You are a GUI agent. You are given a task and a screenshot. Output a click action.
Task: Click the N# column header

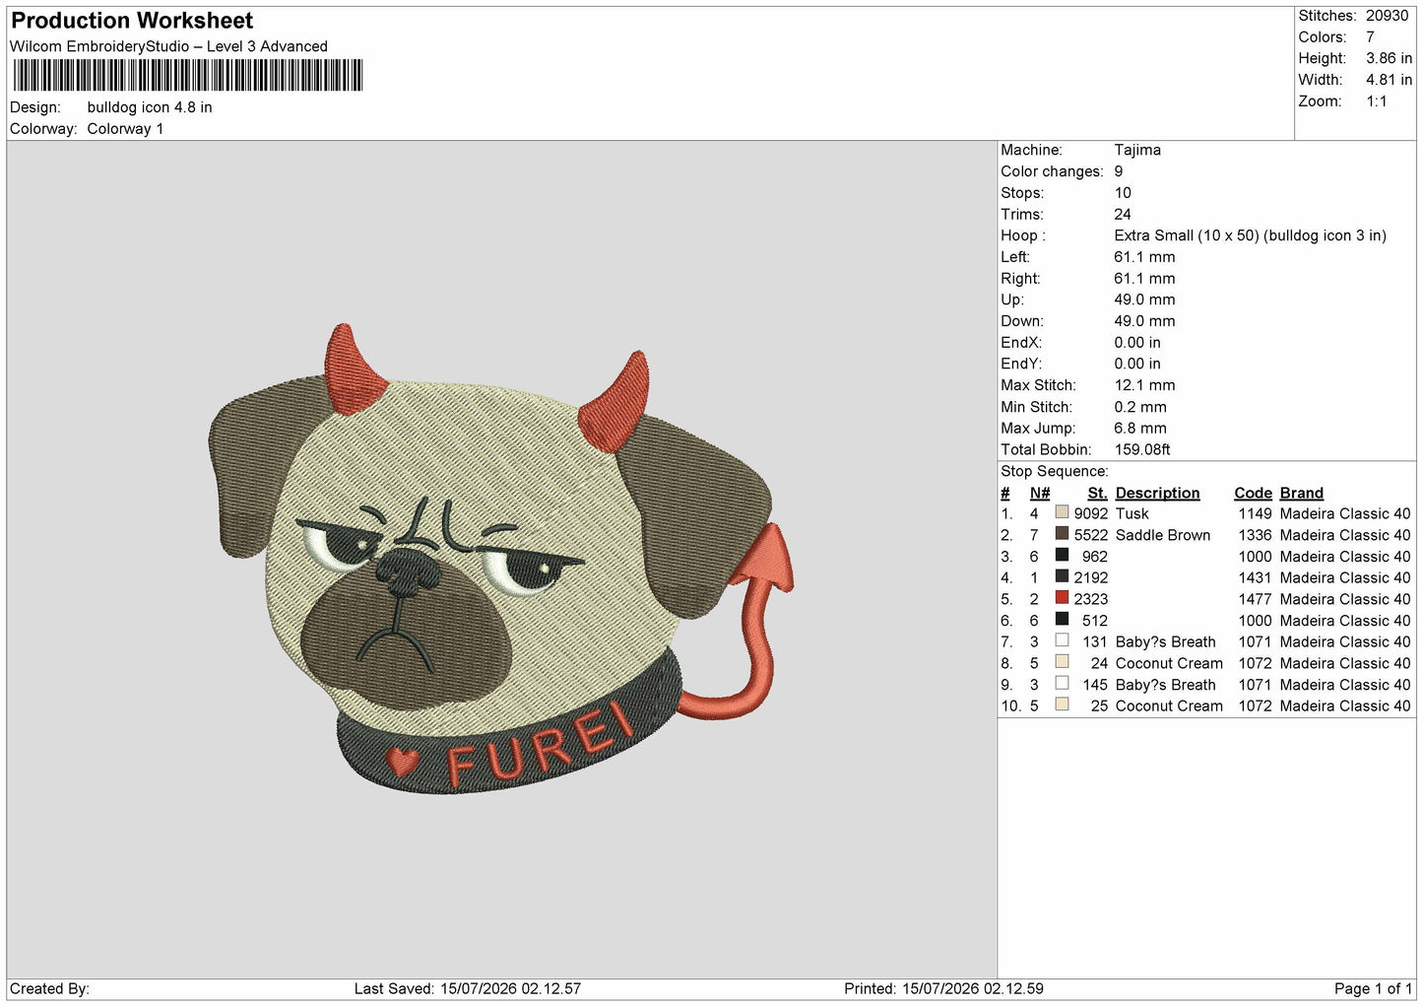pos(1040,493)
